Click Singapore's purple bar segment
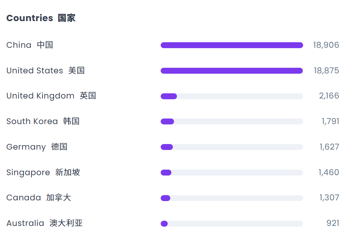Image resolution: width=345 pixels, height=237 pixels. point(166,173)
